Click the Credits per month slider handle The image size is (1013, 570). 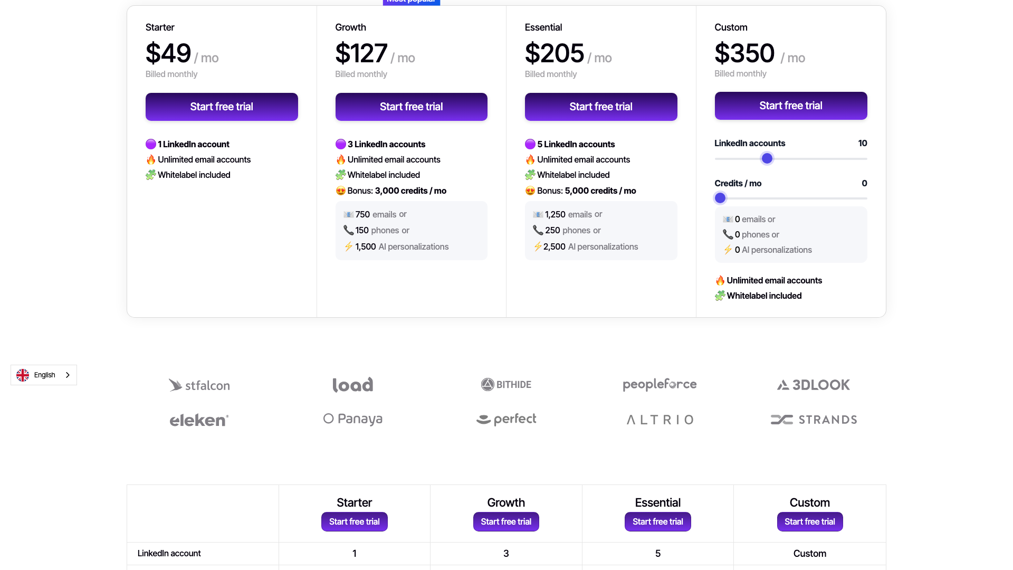(x=720, y=198)
